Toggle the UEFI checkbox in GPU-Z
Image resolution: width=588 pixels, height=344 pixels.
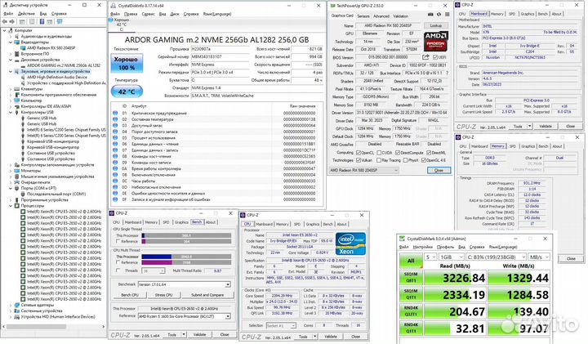pyautogui.click(x=435, y=57)
